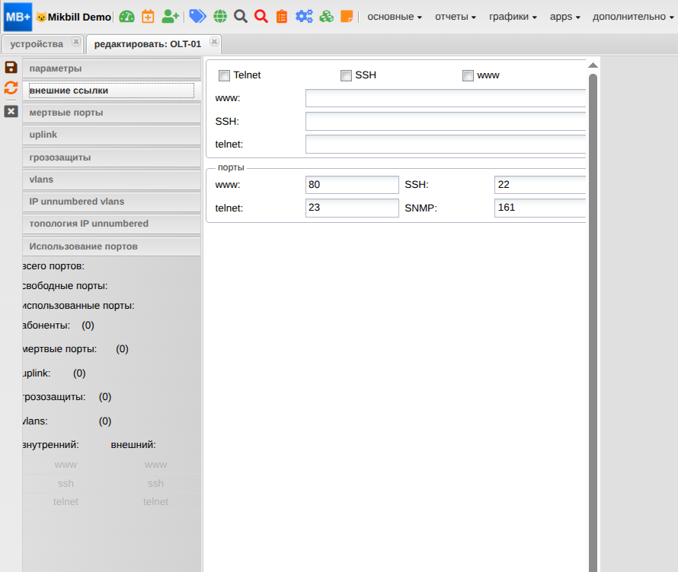
Task: Enable the Telnet checkbox
Action: point(224,75)
